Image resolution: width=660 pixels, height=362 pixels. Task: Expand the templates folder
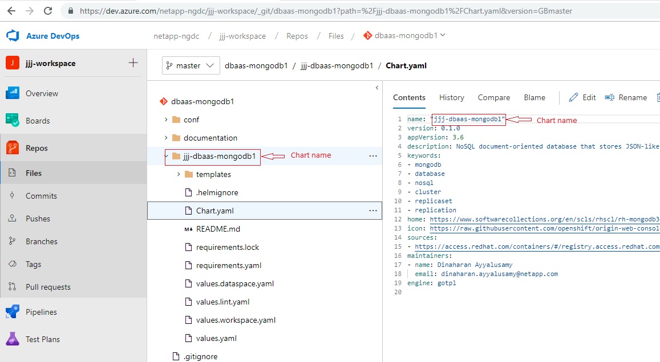pos(179,174)
